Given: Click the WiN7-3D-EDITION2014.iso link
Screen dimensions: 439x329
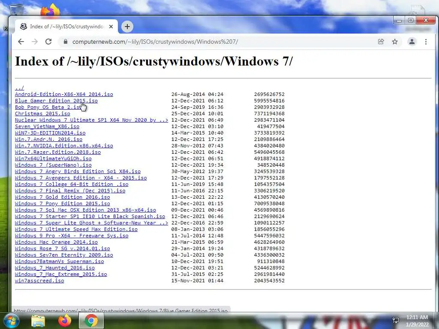Looking at the screenshot, I should [x=50, y=133].
